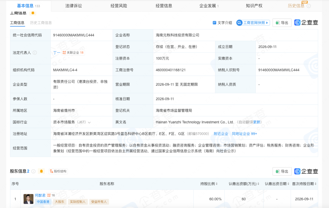Export shareholder info with 导出 button

[282, 172]
